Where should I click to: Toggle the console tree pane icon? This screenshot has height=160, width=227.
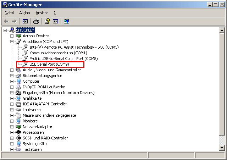point(25,21)
